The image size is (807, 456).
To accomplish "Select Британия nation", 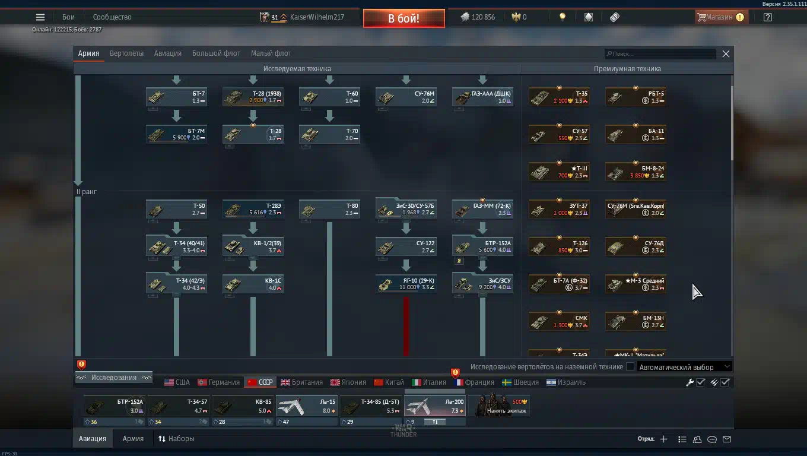I will (x=302, y=382).
